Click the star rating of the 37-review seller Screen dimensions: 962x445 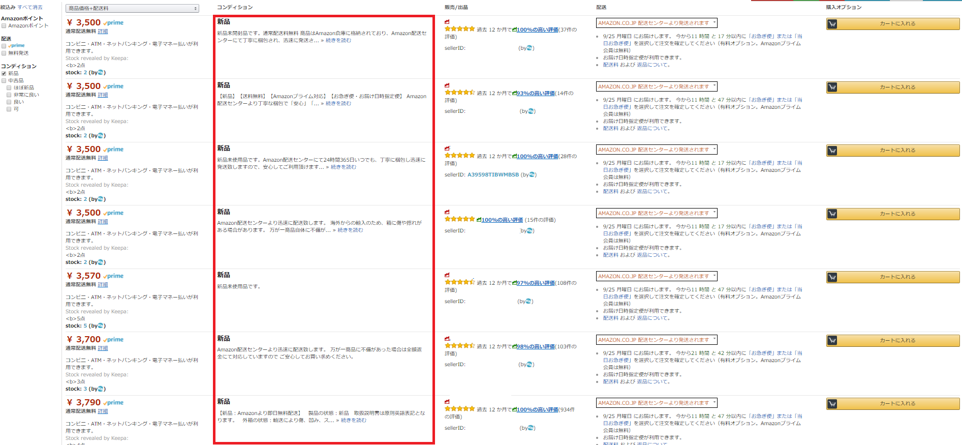[460, 29]
